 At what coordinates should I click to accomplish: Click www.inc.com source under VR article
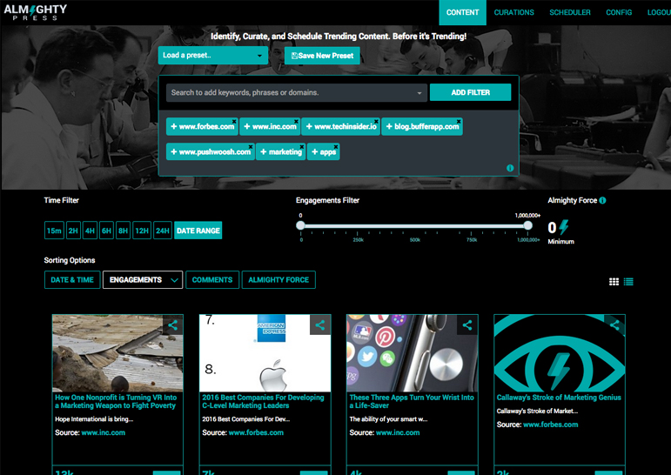pyautogui.click(x=104, y=432)
